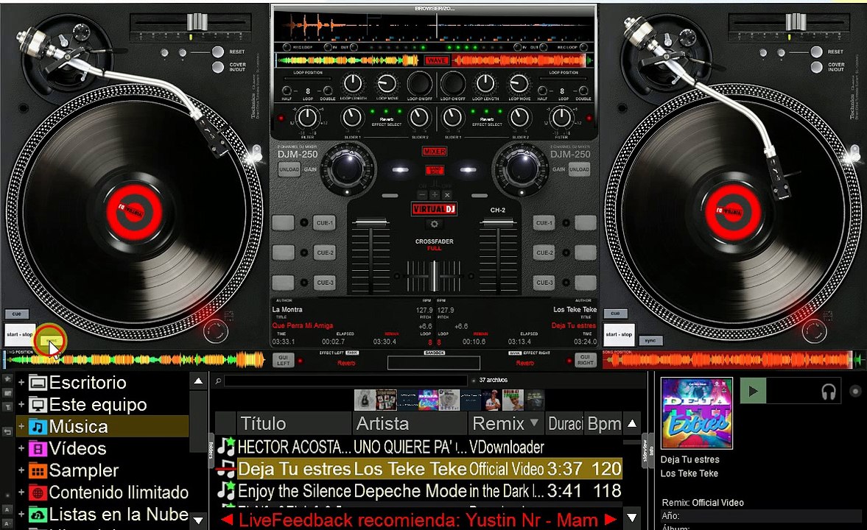Image resolution: width=867 pixels, height=530 pixels.
Task: Sort the list by Artista column
Action: point(410,424)
